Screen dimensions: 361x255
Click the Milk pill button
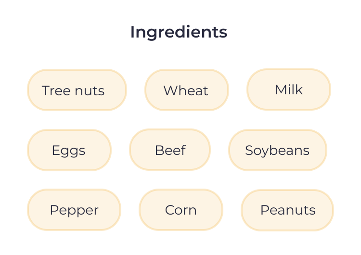point(289,89)
